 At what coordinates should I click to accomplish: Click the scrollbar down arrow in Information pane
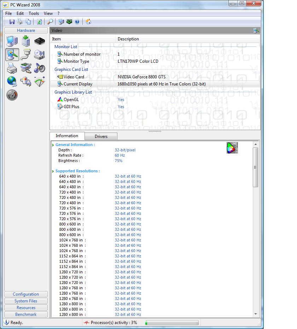pos(256,314)
